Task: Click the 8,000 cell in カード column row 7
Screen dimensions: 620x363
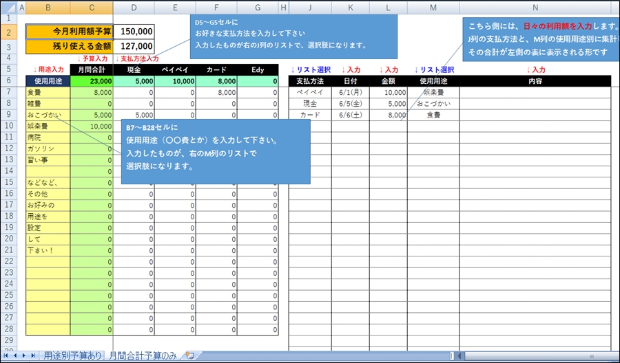Action: click(217, 93)
